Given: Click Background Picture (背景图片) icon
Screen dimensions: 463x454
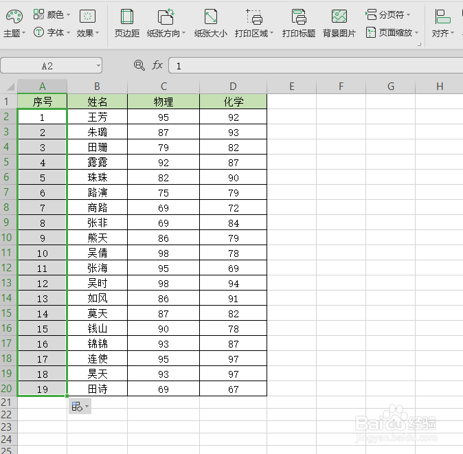Looking at the screenshot, I should 339,16.
